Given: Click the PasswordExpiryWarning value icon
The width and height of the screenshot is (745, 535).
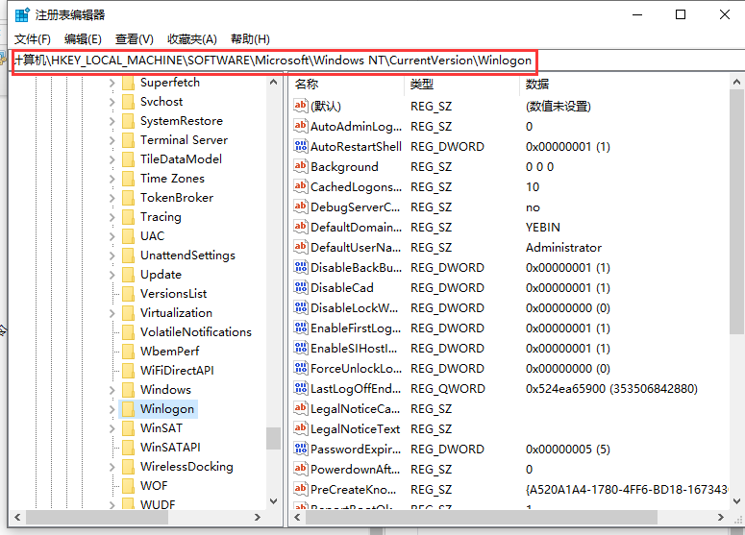Looking at the screenshot, I should (301, 450).
